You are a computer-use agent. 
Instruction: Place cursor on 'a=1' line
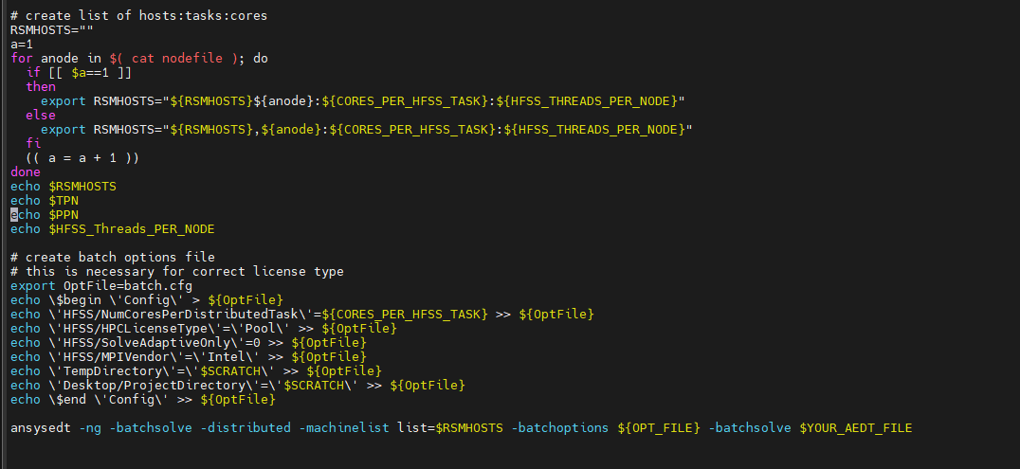(22, 44)
